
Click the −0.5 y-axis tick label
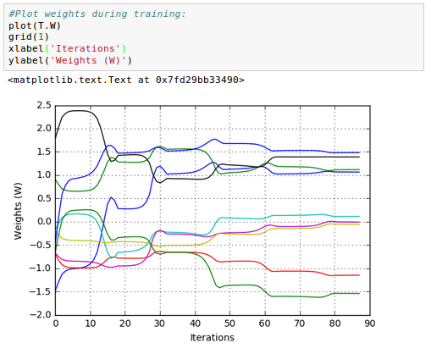click(41, 245)
